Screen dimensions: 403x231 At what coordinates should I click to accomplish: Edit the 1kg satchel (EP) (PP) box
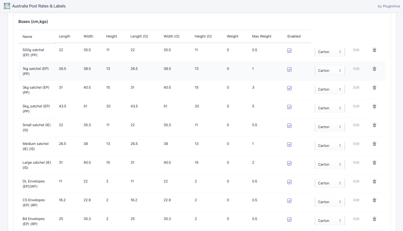pos(356,69)
